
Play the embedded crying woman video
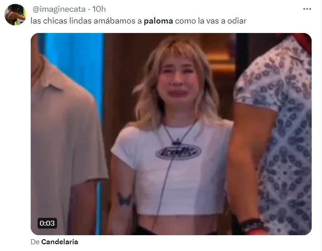point(171,134)
